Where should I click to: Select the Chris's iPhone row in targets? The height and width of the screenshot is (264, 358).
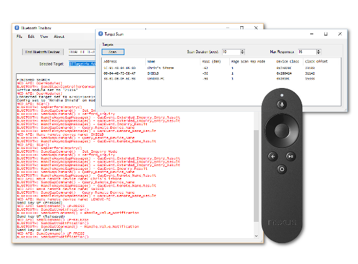tap(221, 68)
